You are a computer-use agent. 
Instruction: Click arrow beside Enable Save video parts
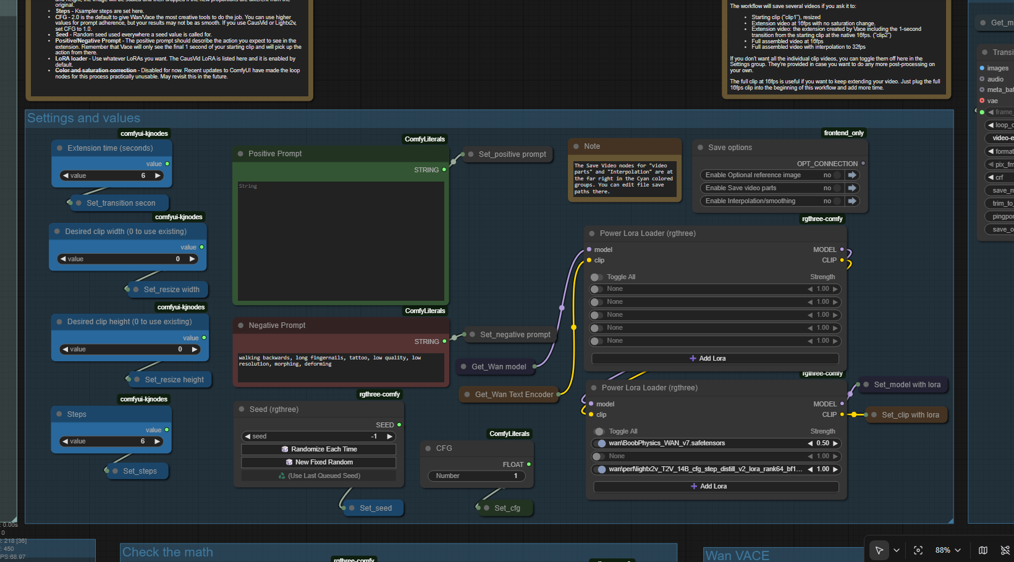(852, 188)
